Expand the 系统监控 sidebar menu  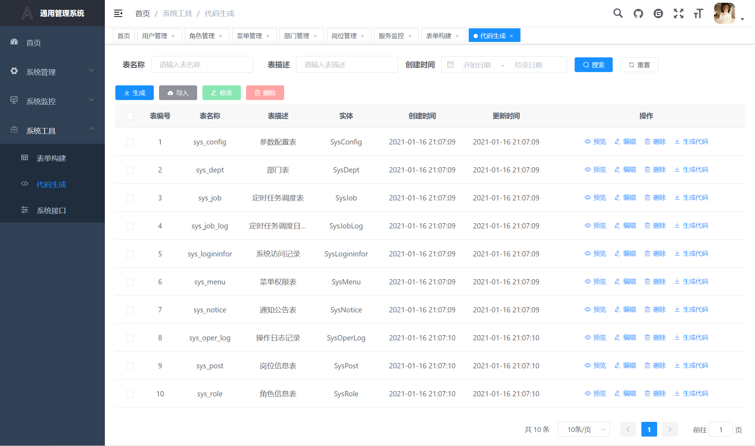pos(52,101)
